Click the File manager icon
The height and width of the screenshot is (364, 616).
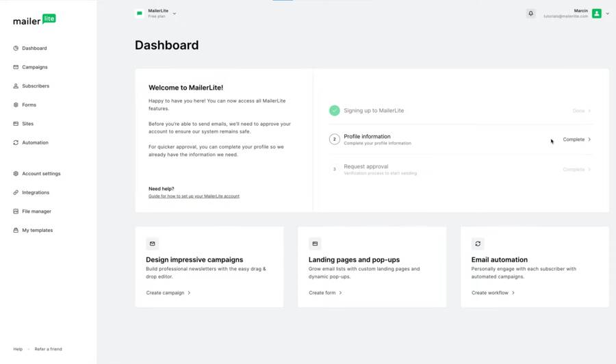[x=16, y=211]
